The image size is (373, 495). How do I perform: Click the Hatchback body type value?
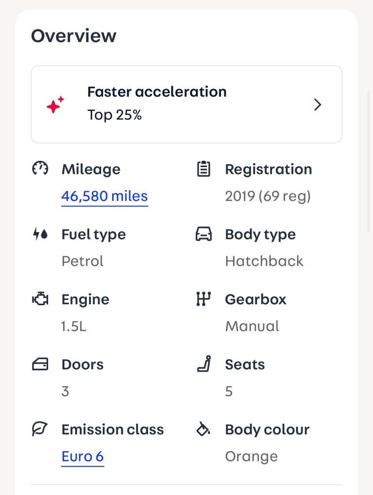[264, 261]
